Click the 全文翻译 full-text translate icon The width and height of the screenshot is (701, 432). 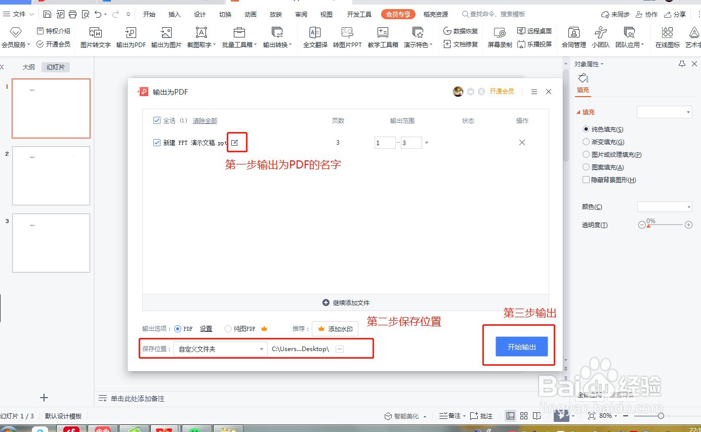coord(314,38)
